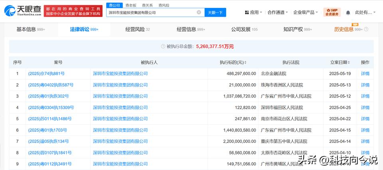This screenshot has height=170, width=383.
Task: Click the date 2025-05-19
Action: (x=340, y=74)
